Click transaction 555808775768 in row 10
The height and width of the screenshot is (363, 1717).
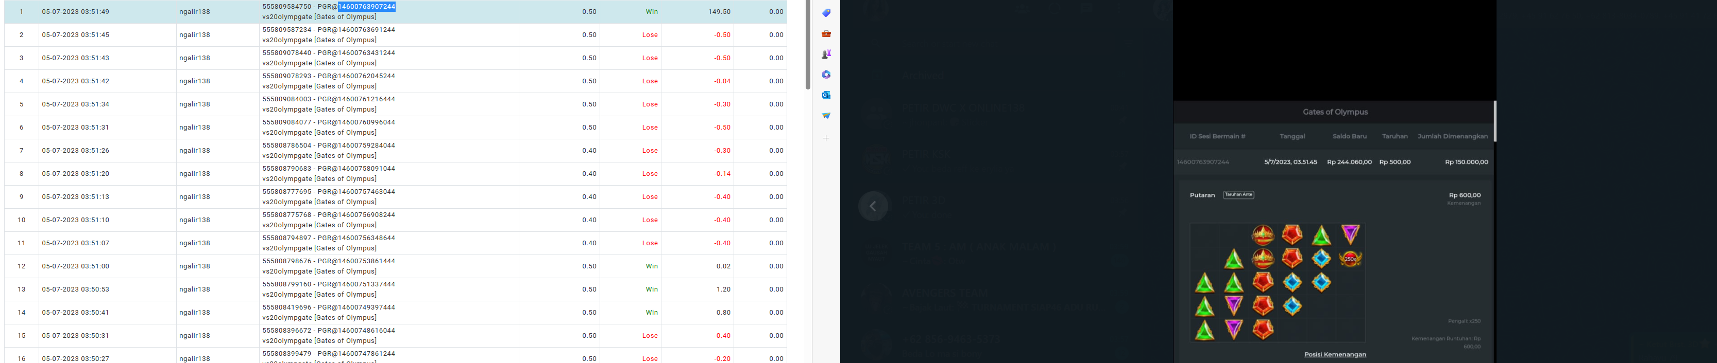(286, 215)
